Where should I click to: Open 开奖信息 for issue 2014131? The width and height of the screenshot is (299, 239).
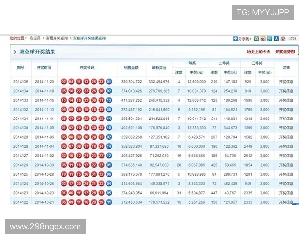(286, 119)
